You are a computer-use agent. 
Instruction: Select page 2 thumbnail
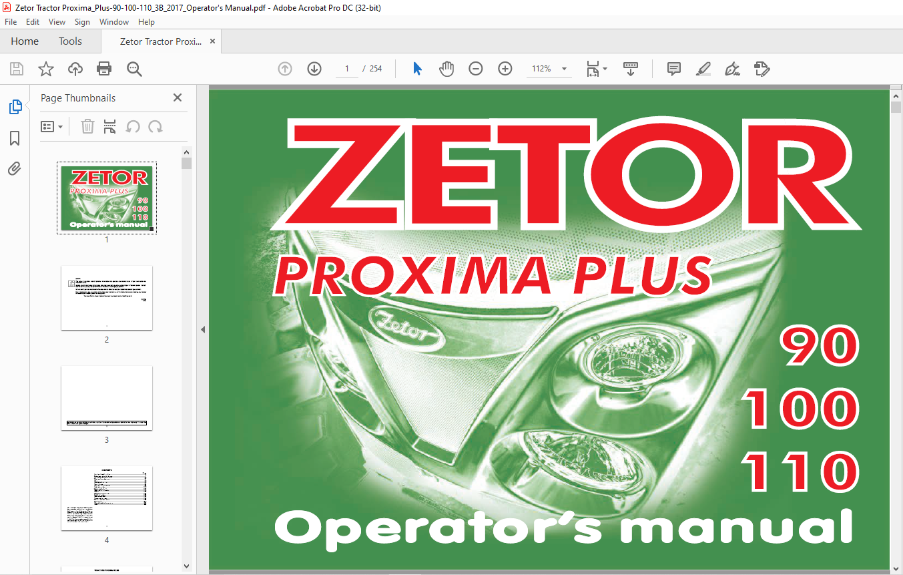(x=107, y=298)
